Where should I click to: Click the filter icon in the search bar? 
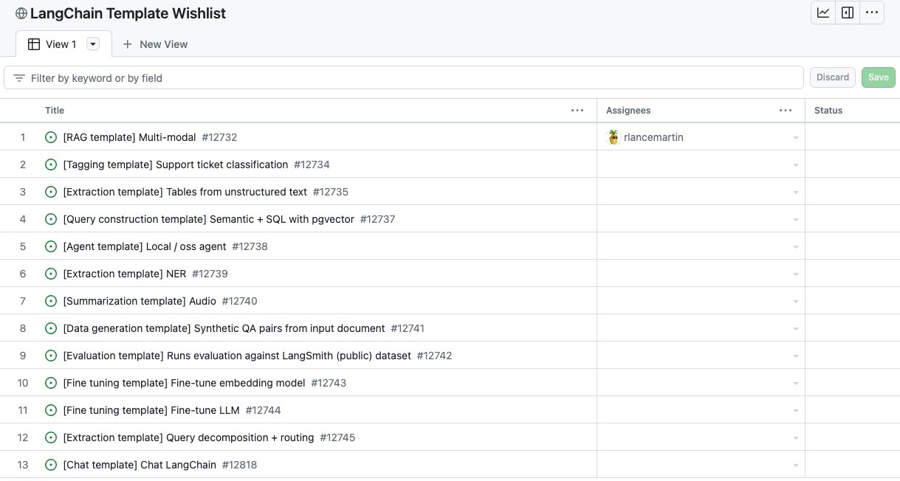tap(19, 77)
